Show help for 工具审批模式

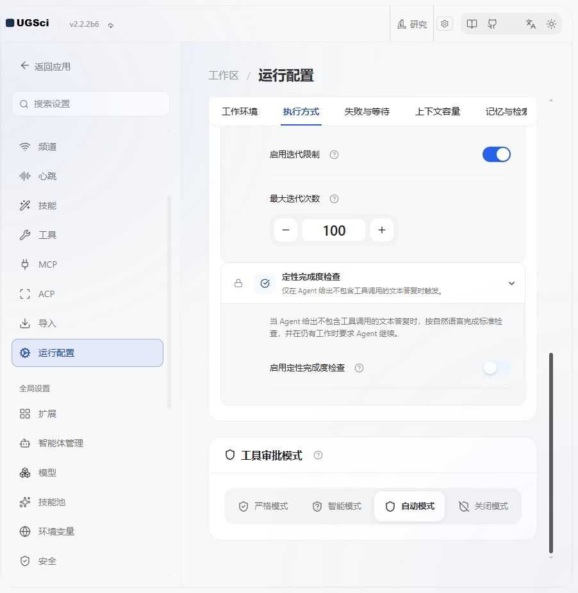[318, 455]
